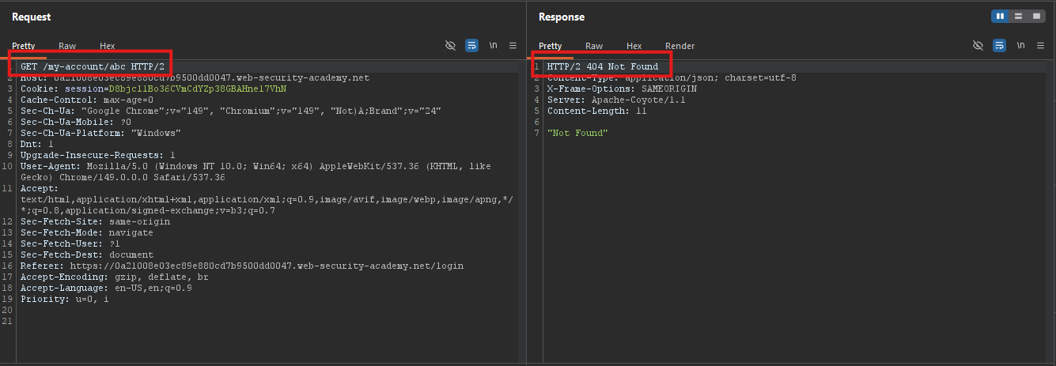Toggle word wrap icon in Request panel
This screenshot has height=366, width=1056.
click(472, 46)
